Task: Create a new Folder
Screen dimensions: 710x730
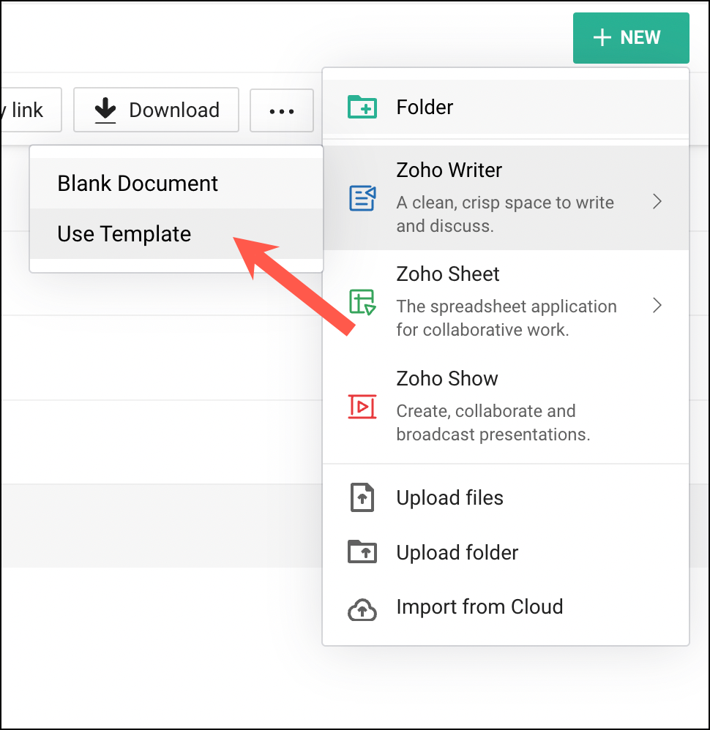Action: pos(506,107)
